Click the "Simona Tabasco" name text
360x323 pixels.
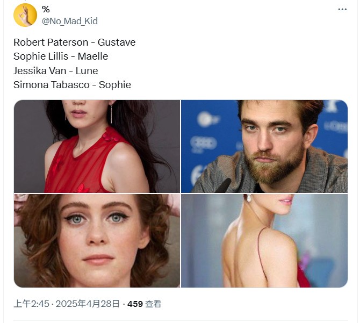coord(50,84)
